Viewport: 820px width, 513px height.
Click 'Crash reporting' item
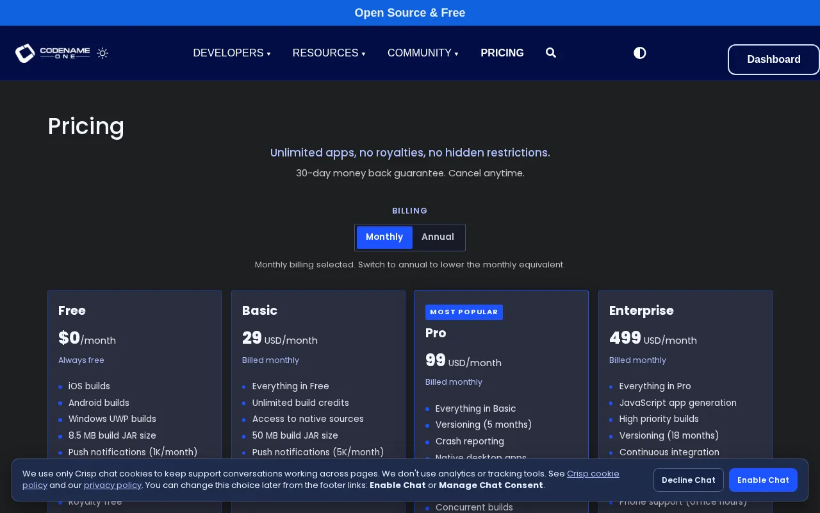pyautogui.click(x=470, y=441)
